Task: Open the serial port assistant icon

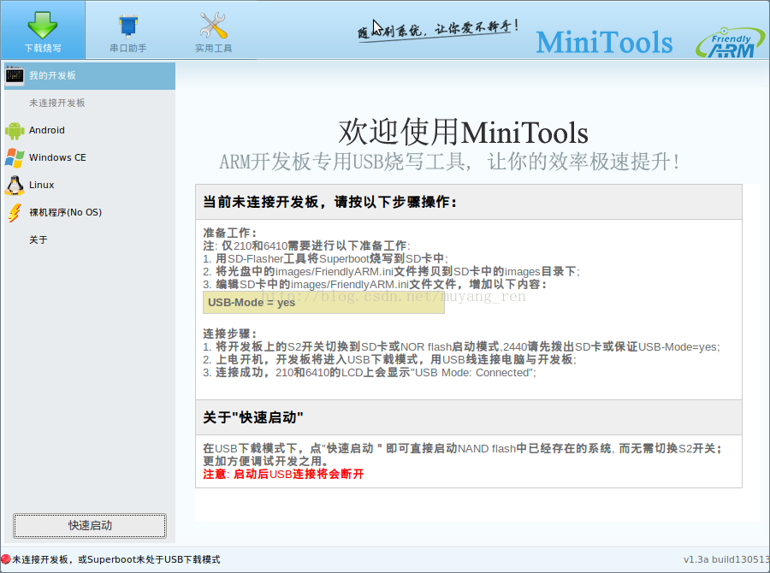Action: tap(128, 26)
